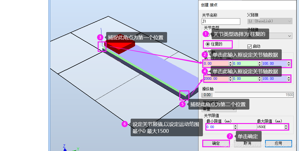Screen dimensions: 299x151
Task: Click the 操纵轴 jog slider bar
Action: point(247,95)
